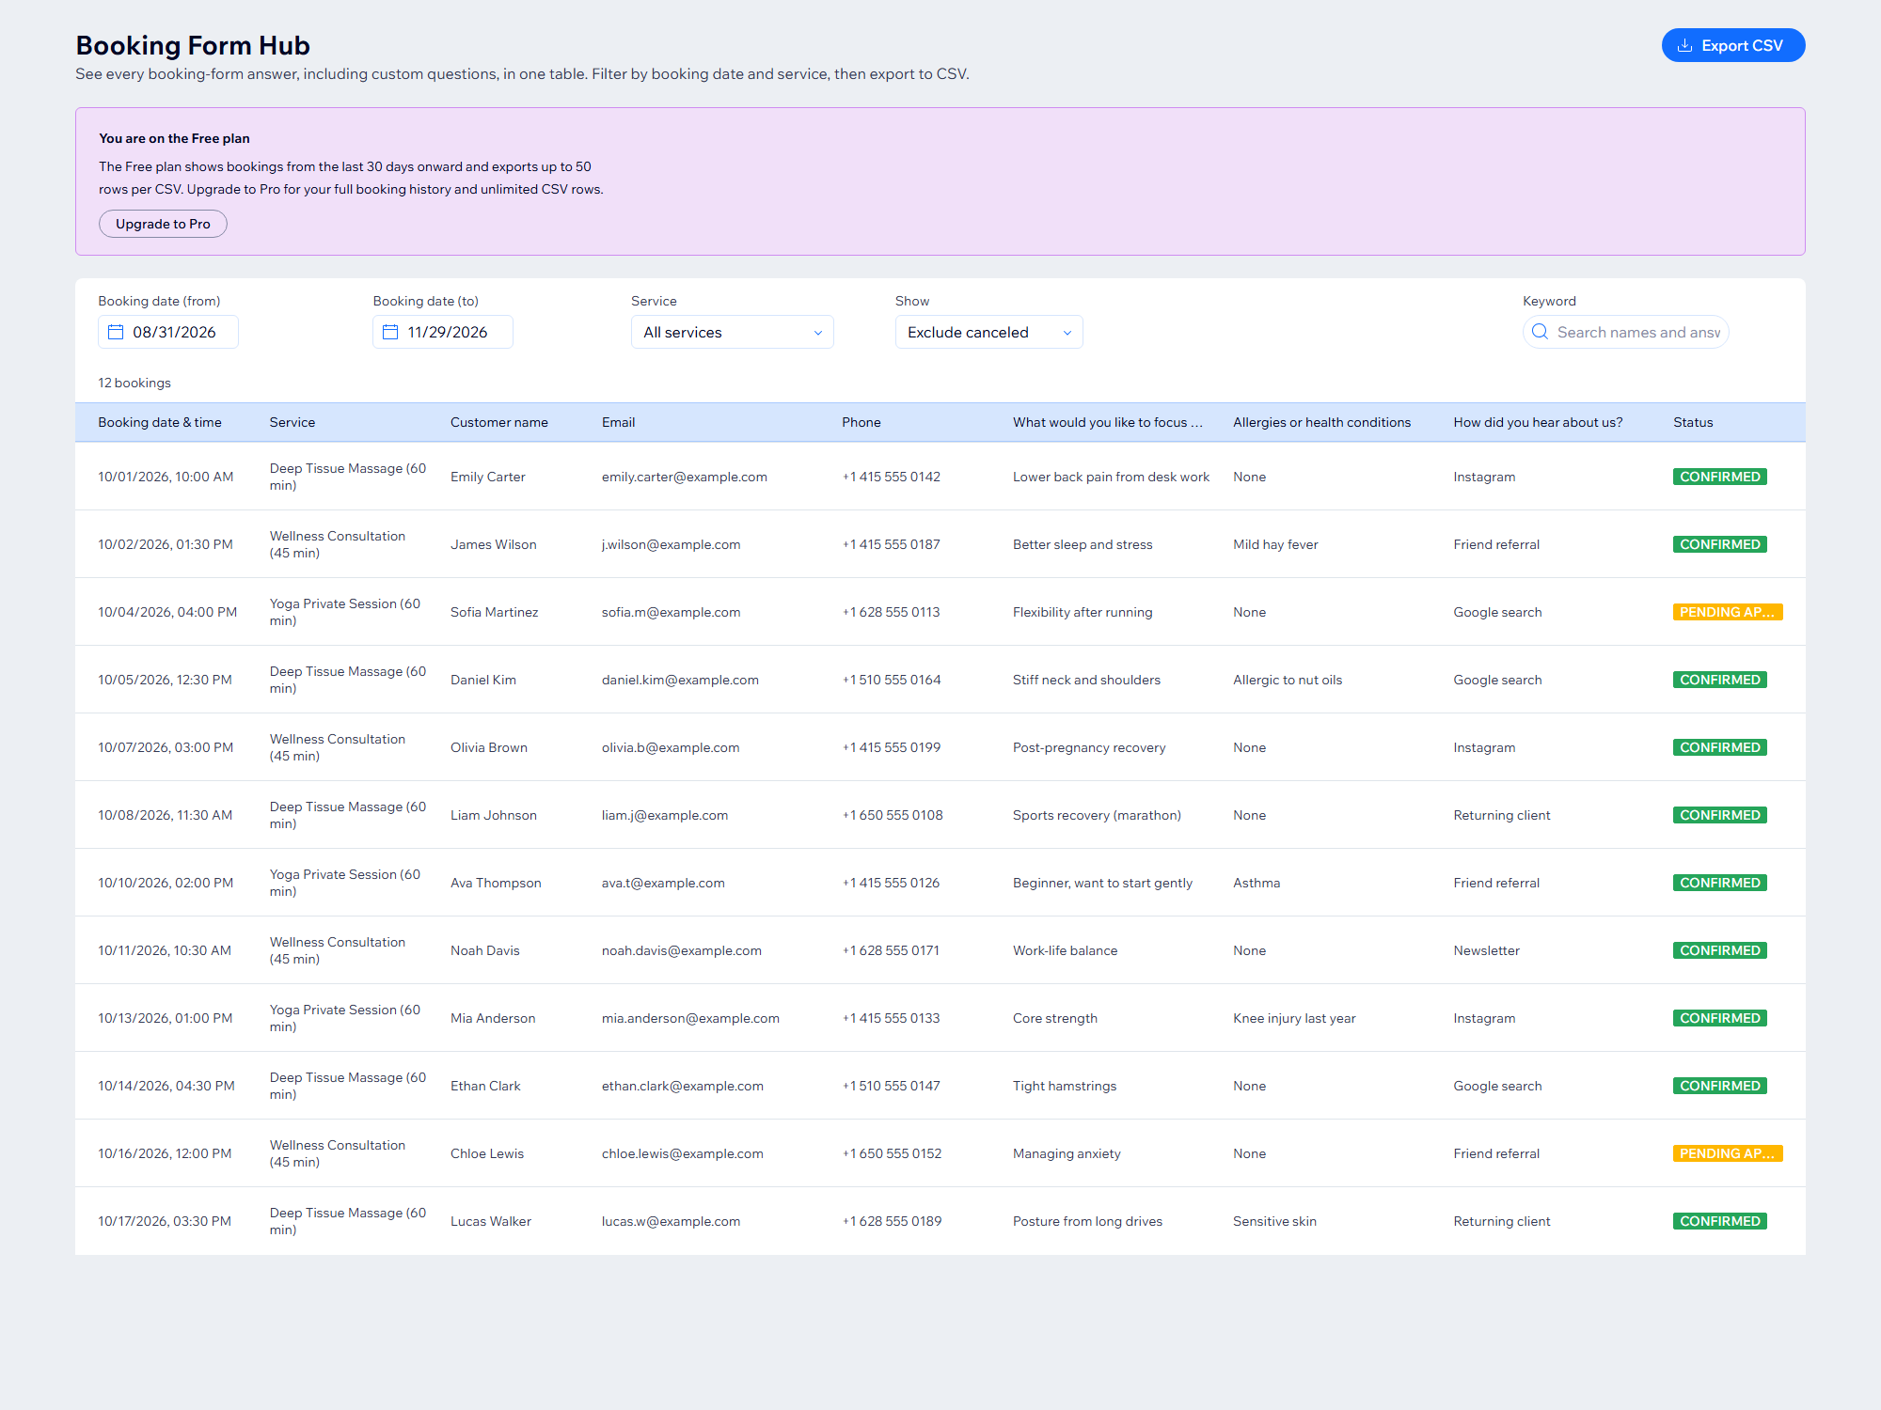The image size is (1881, 1410).
Task: Click the Service column header
Action: click(x=292, y=422)
